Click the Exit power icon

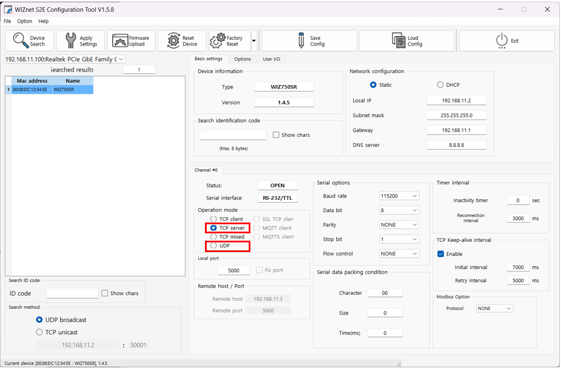click(x=501, y=41)
